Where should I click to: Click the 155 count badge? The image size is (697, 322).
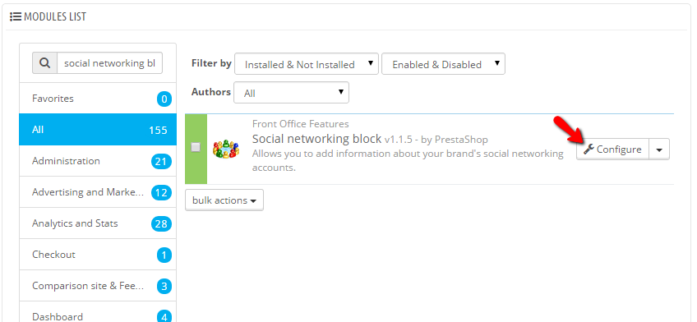point(159,131)
